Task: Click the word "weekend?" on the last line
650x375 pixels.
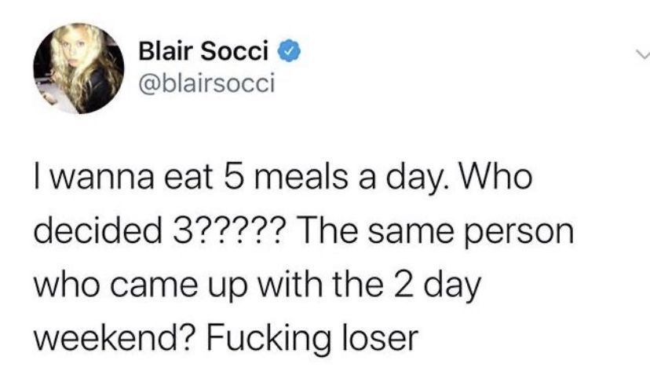Action: 115,339
